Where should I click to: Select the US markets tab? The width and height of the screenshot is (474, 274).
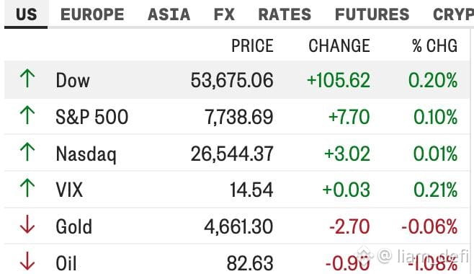click(x=26, y=14)
